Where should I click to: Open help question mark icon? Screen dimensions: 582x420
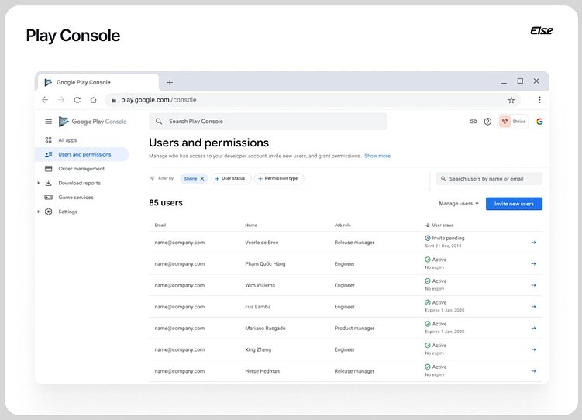pyautogui.click(x=487, y=122)
